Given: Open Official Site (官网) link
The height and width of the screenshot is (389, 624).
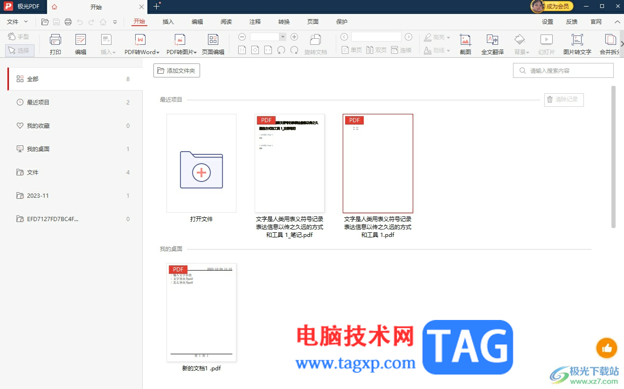Looking at the screenshot, I should [596, 22].
